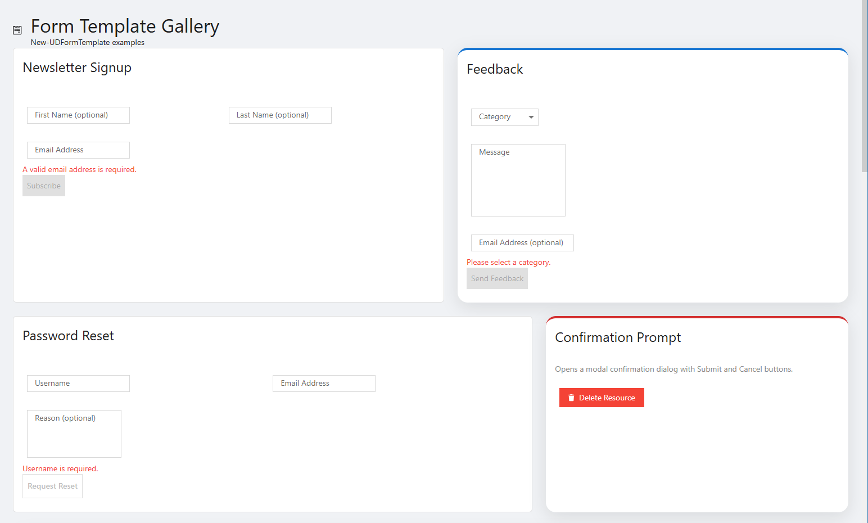Click the 'Please select a category.' error text
The height and width of the screenshot is (523, 868).
[x=509, y=262]
